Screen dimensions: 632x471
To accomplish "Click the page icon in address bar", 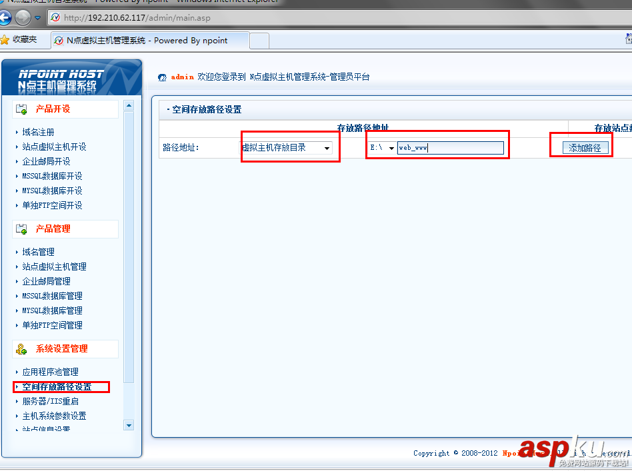I will 55,18.
